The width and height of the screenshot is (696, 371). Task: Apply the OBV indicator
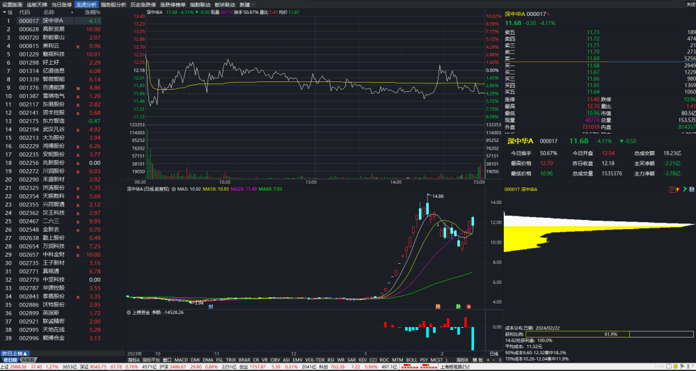coord(275,359)
